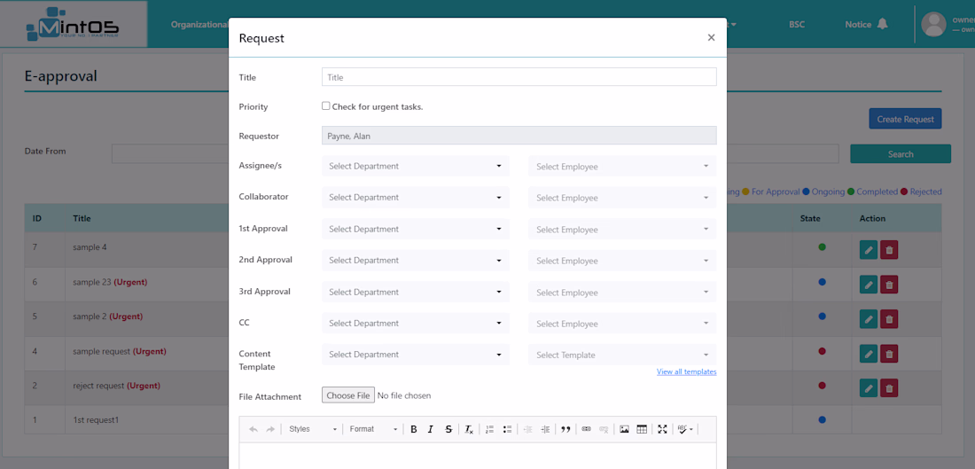Open 1st Approval Select Department dropdown
Screen dimensions: 975x469
416,229
